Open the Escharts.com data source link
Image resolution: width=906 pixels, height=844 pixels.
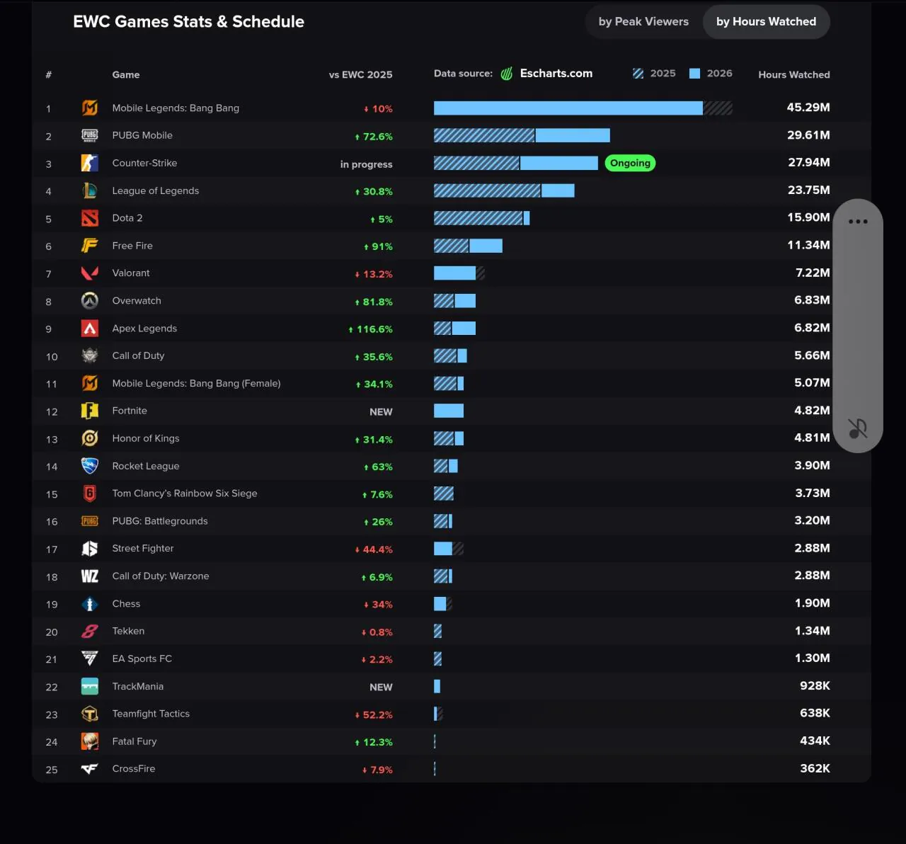coord(546,74)
